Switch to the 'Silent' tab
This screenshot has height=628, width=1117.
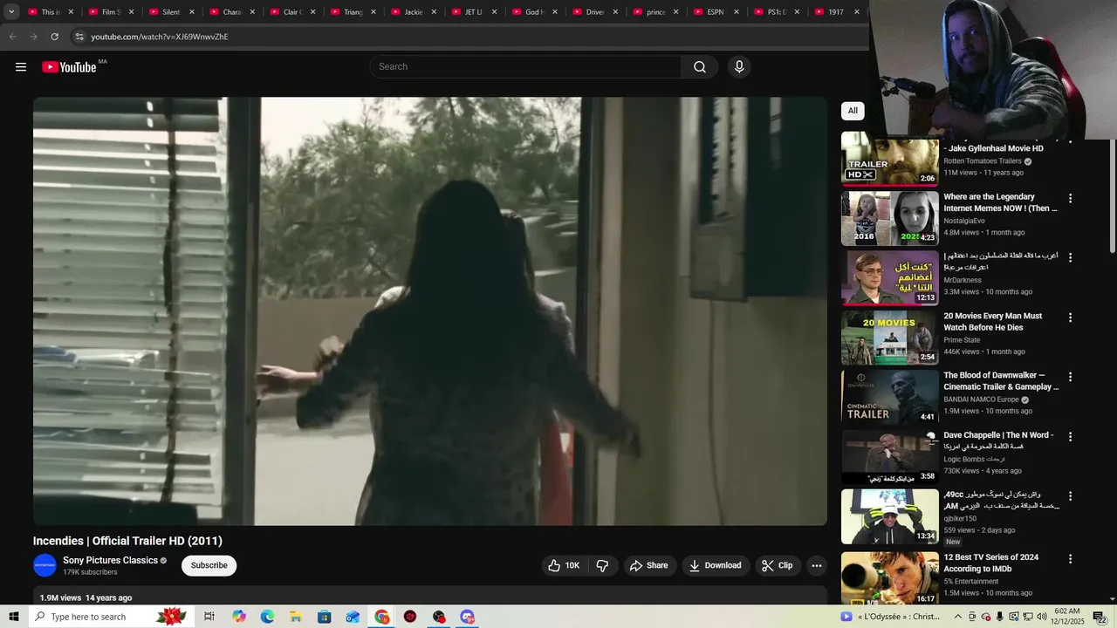(x=163, y=12)
